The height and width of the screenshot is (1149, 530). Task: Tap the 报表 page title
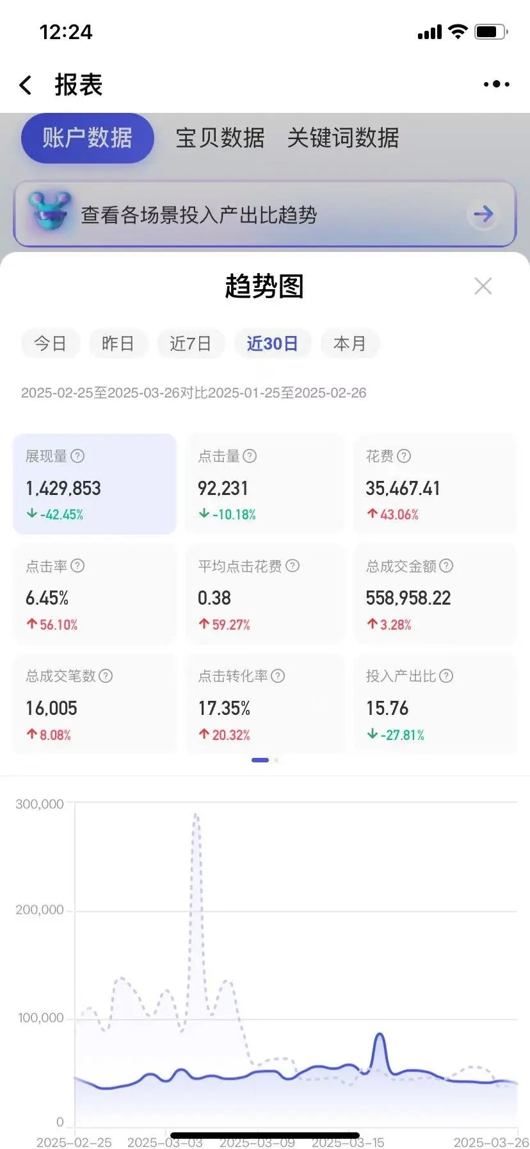pos(79,85)
